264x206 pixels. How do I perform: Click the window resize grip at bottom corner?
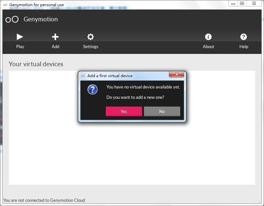(259, 201)
